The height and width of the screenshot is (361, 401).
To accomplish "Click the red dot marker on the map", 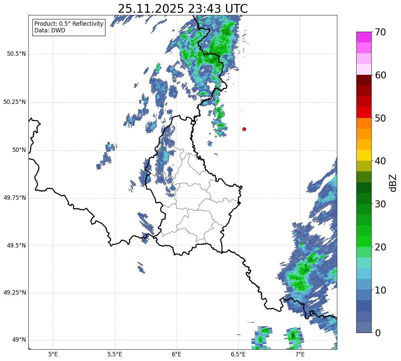I will pyautogui.click(x=244, y=129).
